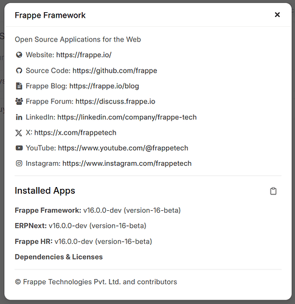The width and height of the screenshot is (295, 304).
Task: Open Dependencies & Licenses
Action: (x=59, y=257)
